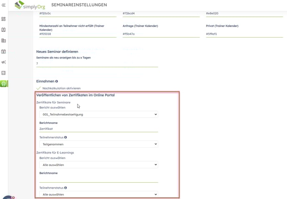The width and height of the screenshot is (287, 199).
Task: Toggle Nachkalkulation aktivieren checkbox
Action: (x=38, y=88)
